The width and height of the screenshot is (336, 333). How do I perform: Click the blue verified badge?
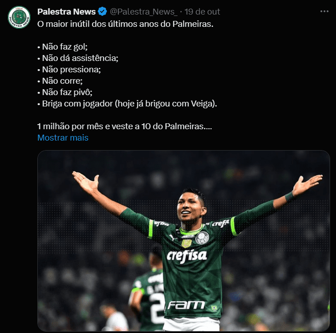[103, 11]
